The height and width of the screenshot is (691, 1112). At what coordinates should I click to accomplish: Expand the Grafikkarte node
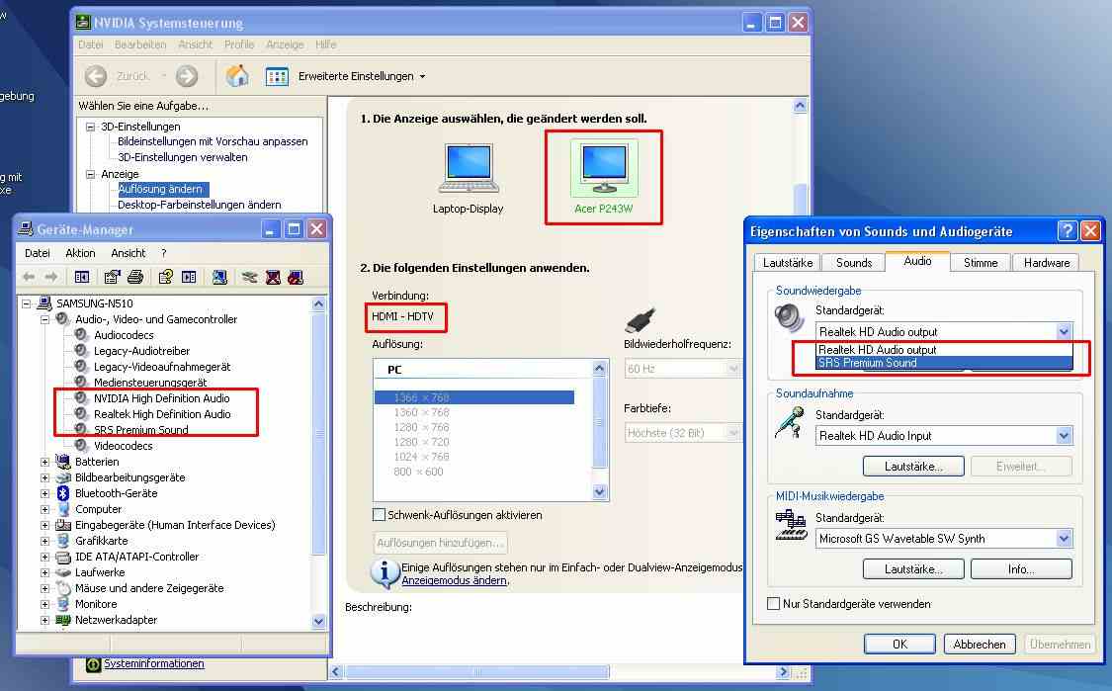(x=44, y=541)
